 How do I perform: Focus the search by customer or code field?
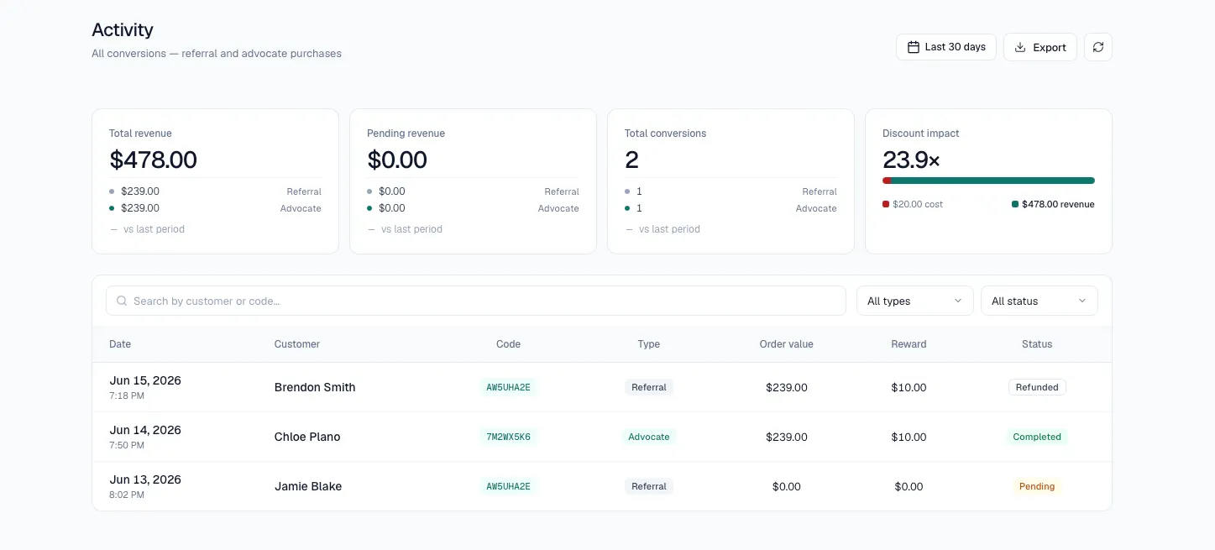[475, 301]
